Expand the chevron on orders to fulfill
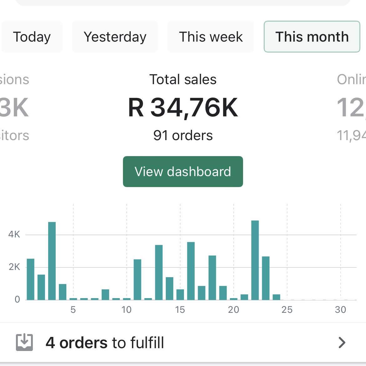Screen dimensions: 366x366 (342, 343)
